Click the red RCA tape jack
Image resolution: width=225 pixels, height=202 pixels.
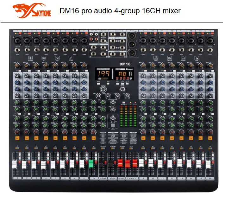tap(91, 39)
